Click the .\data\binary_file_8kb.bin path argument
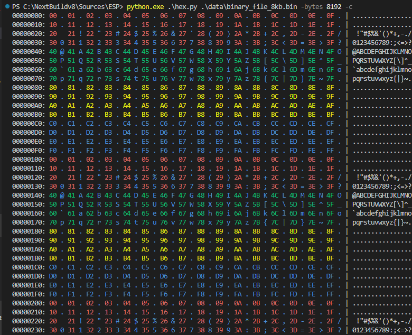Image resolution: width=412 pixels, height=335 pixels. tap(249, 7)
